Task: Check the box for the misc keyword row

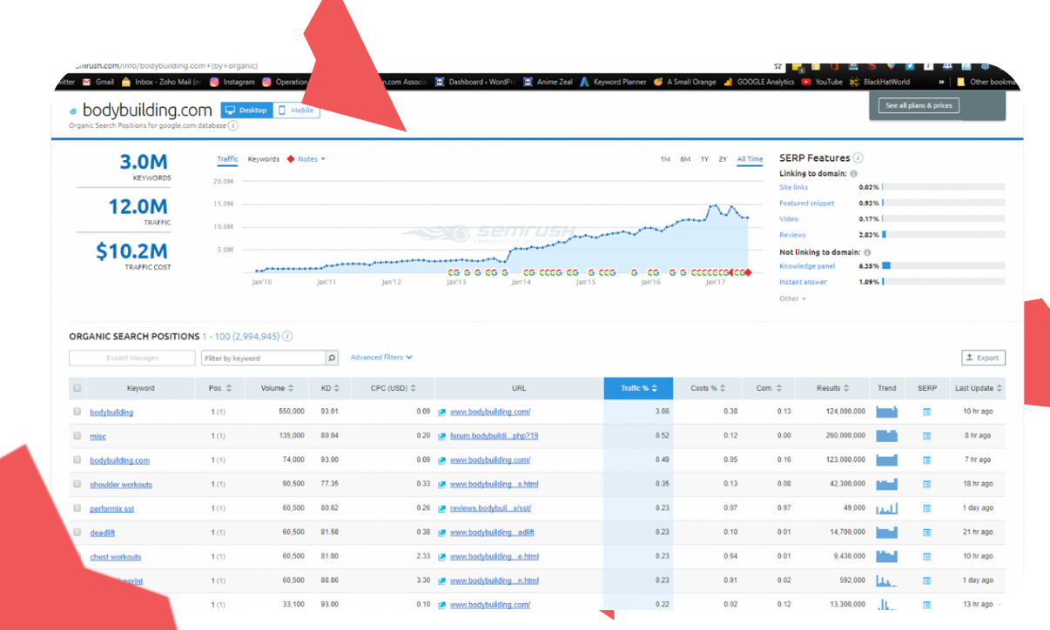Action: click(77, 436)
